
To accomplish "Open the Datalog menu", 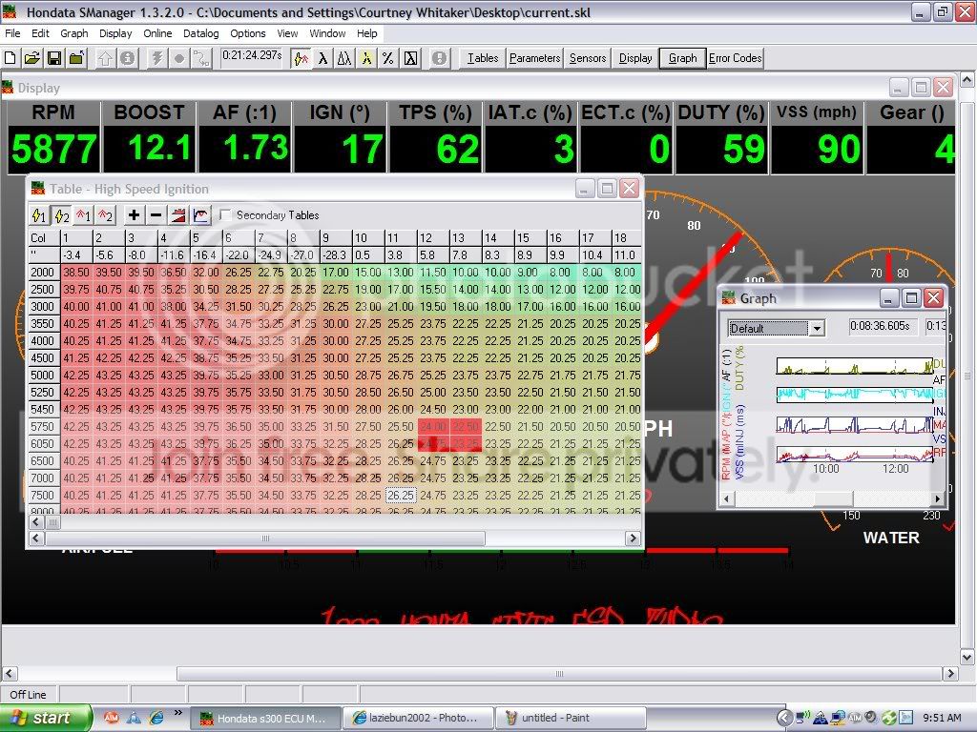I will click(200, 33).
